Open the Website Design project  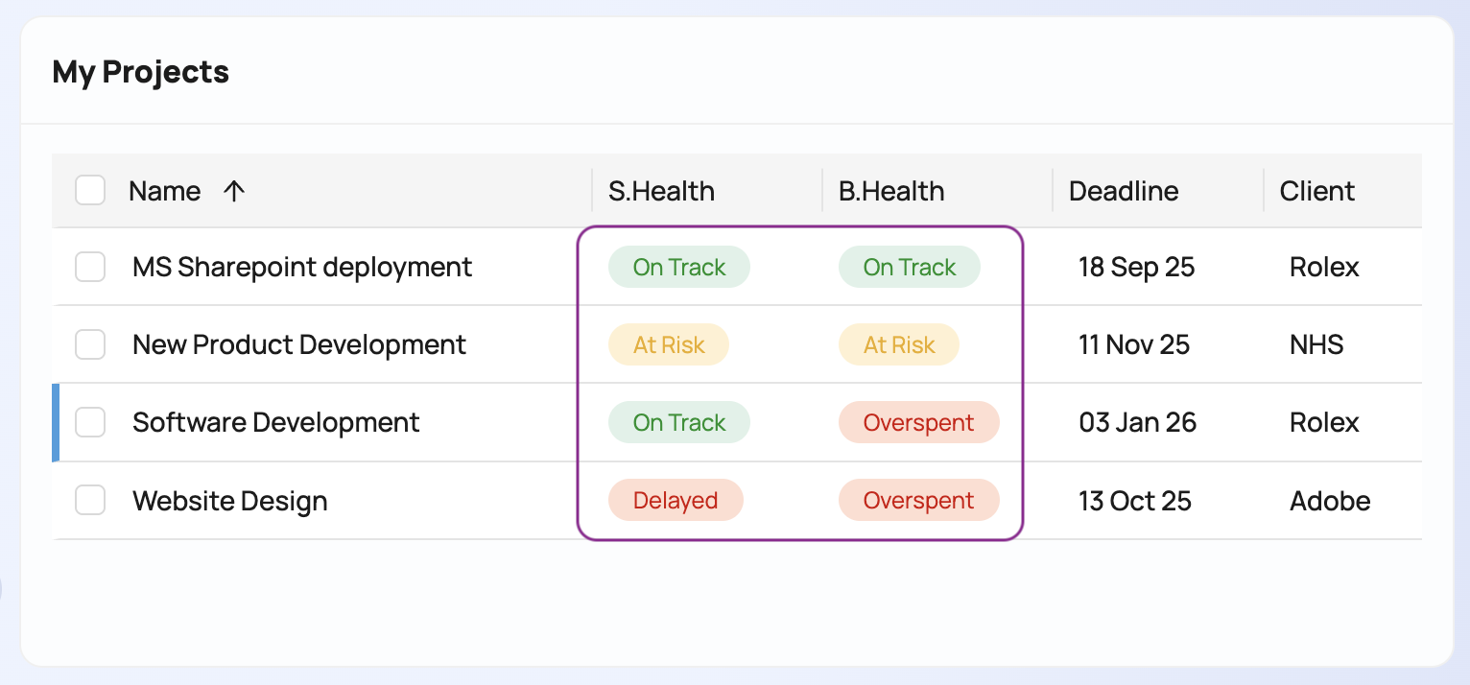coord(230,501)
